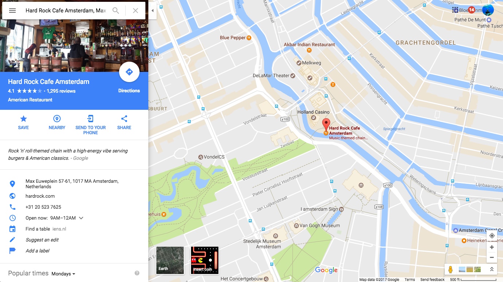
Task: Clear the search with the X icon
Action: pyautogui.click(x=136, y=11)
